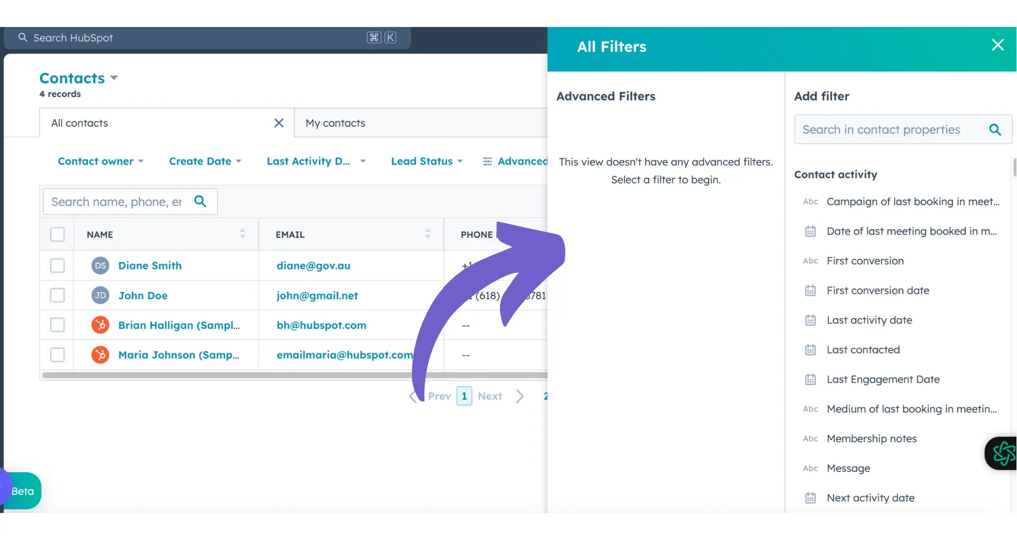Expand the Last Activity Date filter
The width and height of the screenshot is (1017, 540).
(316, 161)
